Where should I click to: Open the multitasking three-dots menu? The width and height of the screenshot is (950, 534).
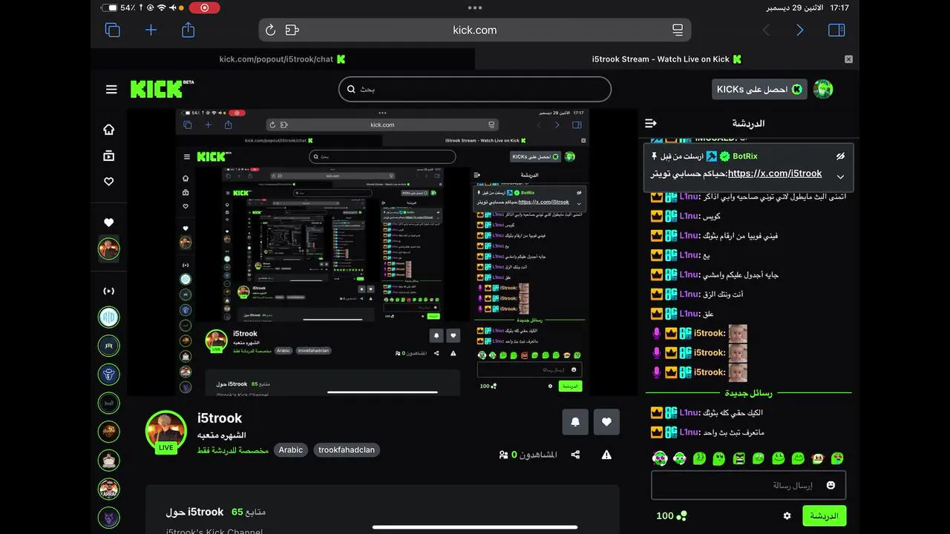(x=475, y=7)
